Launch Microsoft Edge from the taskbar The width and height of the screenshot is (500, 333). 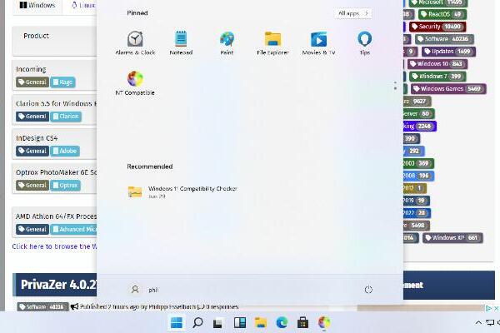pos(282,323)
